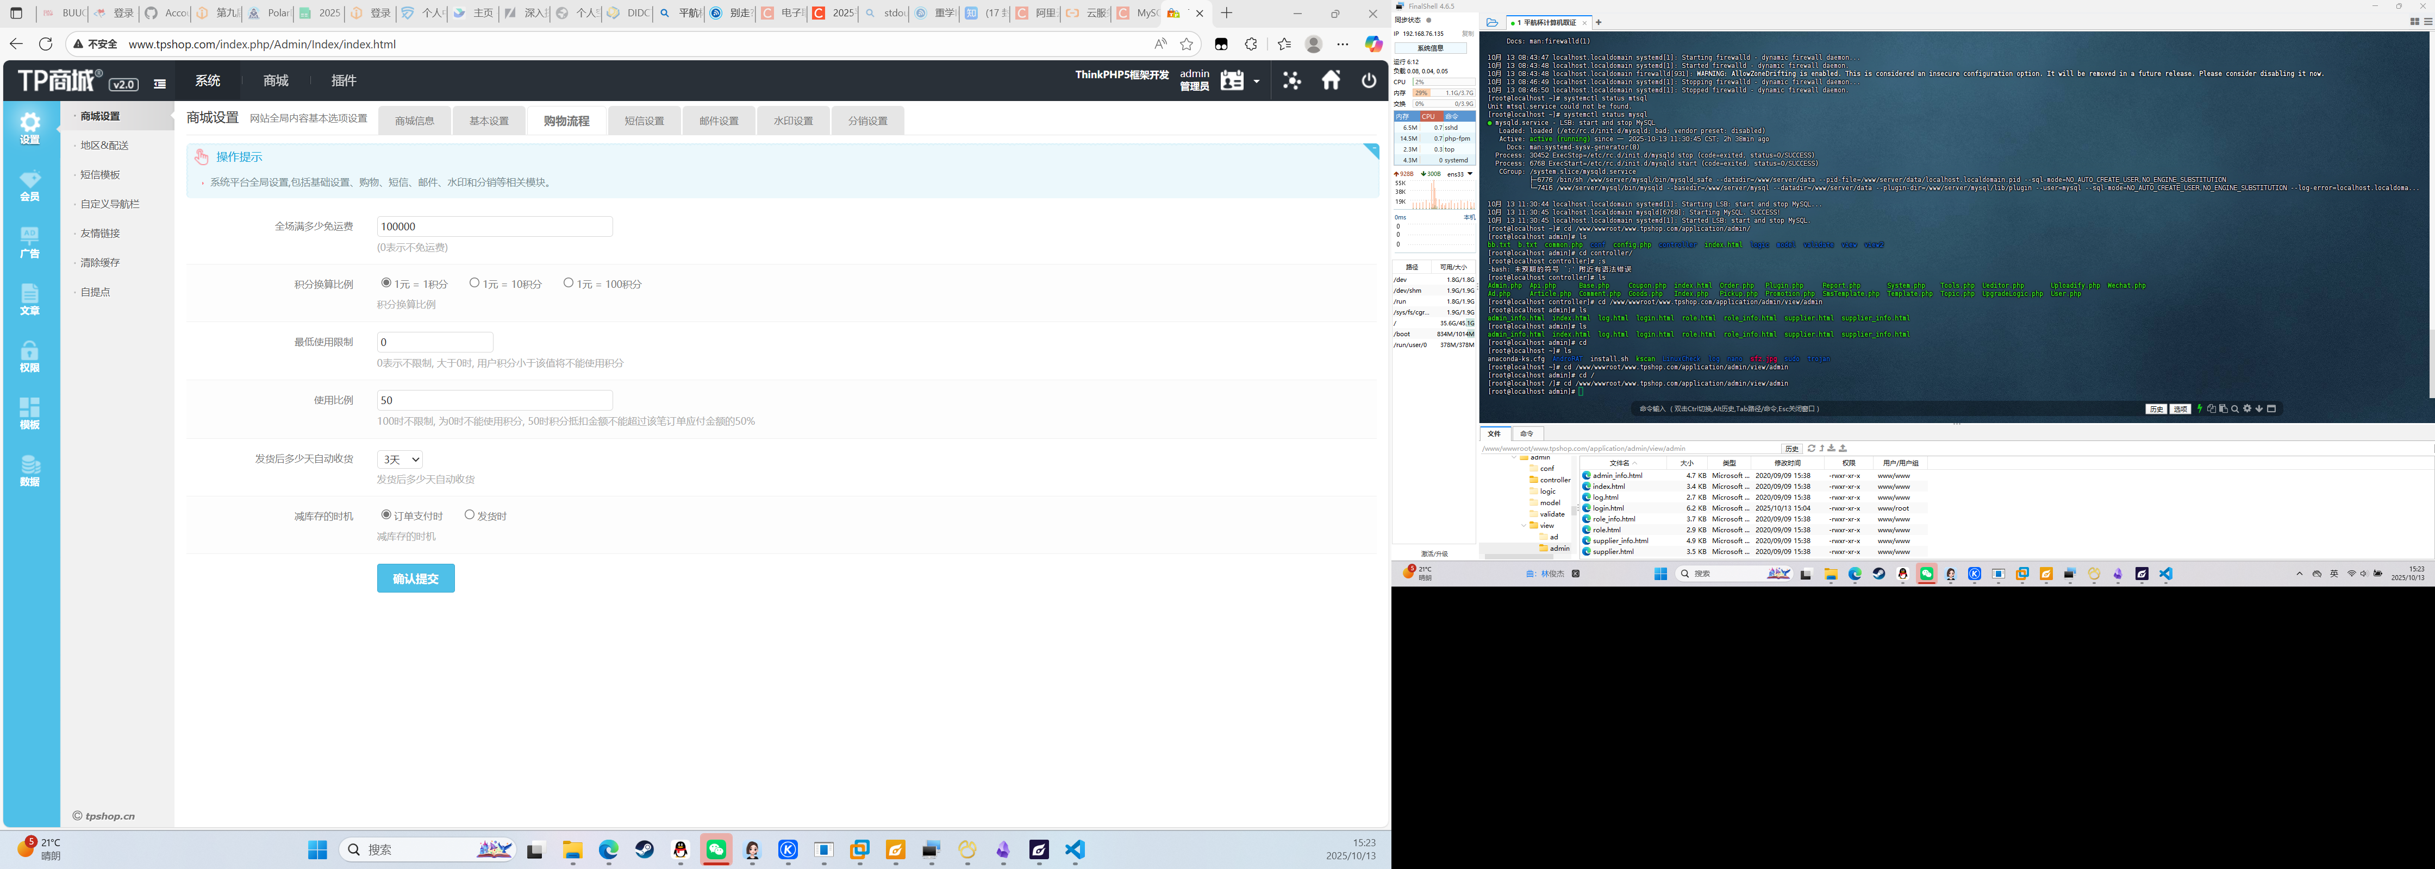Switch to the 短信设置 tab

(x=644, y=121)
